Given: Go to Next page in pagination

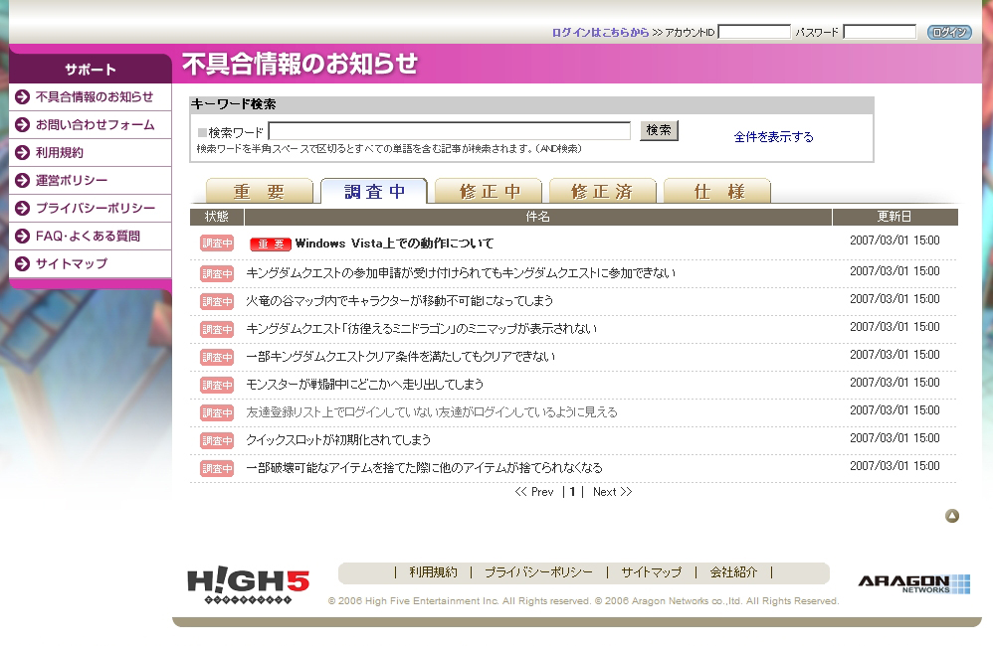Looking at the screenshot, I should click(x=611, y=492).
